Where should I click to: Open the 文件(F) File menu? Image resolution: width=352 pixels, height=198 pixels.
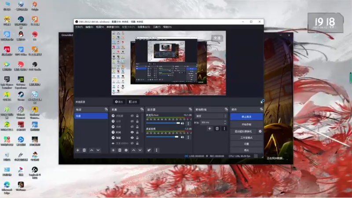tap(79, 27)
